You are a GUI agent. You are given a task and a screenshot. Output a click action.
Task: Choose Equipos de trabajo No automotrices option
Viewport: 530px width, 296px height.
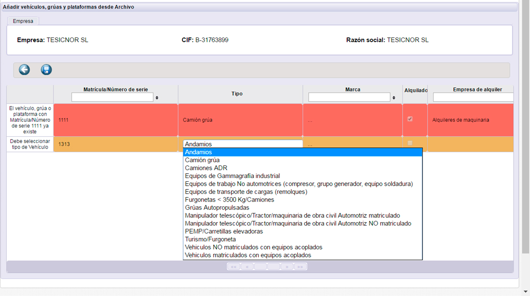pos(302,184)
